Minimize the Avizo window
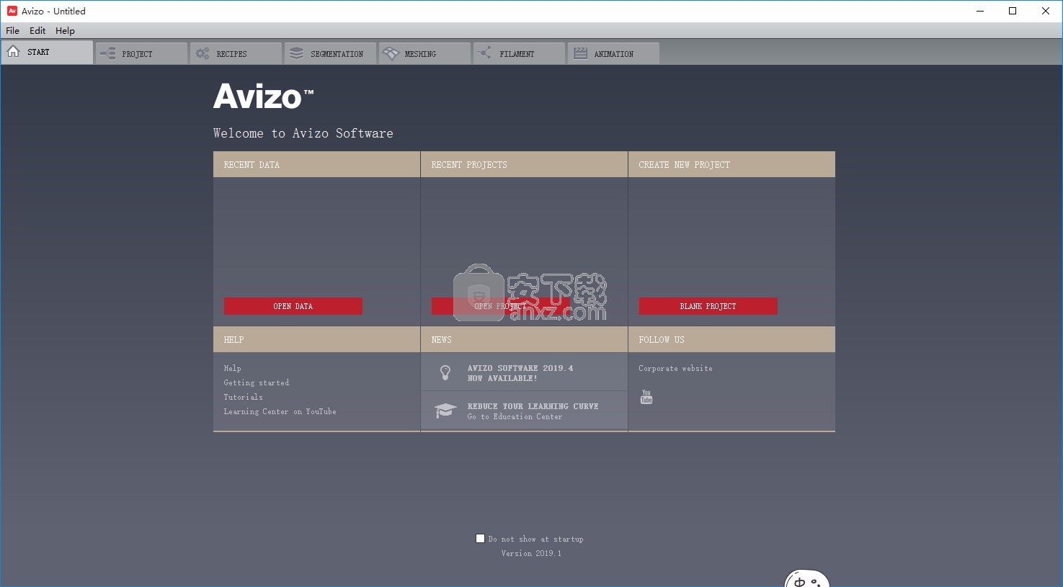 coord(980,11)
